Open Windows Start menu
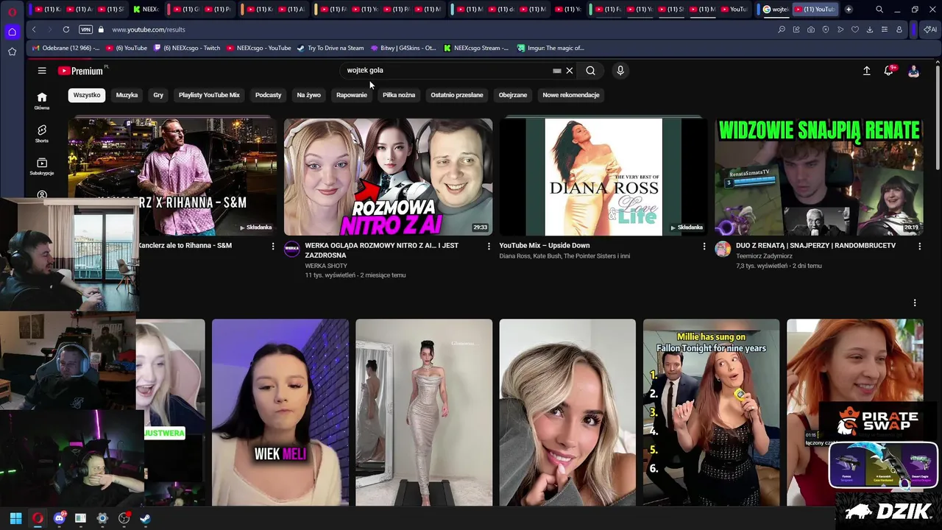942x530 pixels. (15, 518)
